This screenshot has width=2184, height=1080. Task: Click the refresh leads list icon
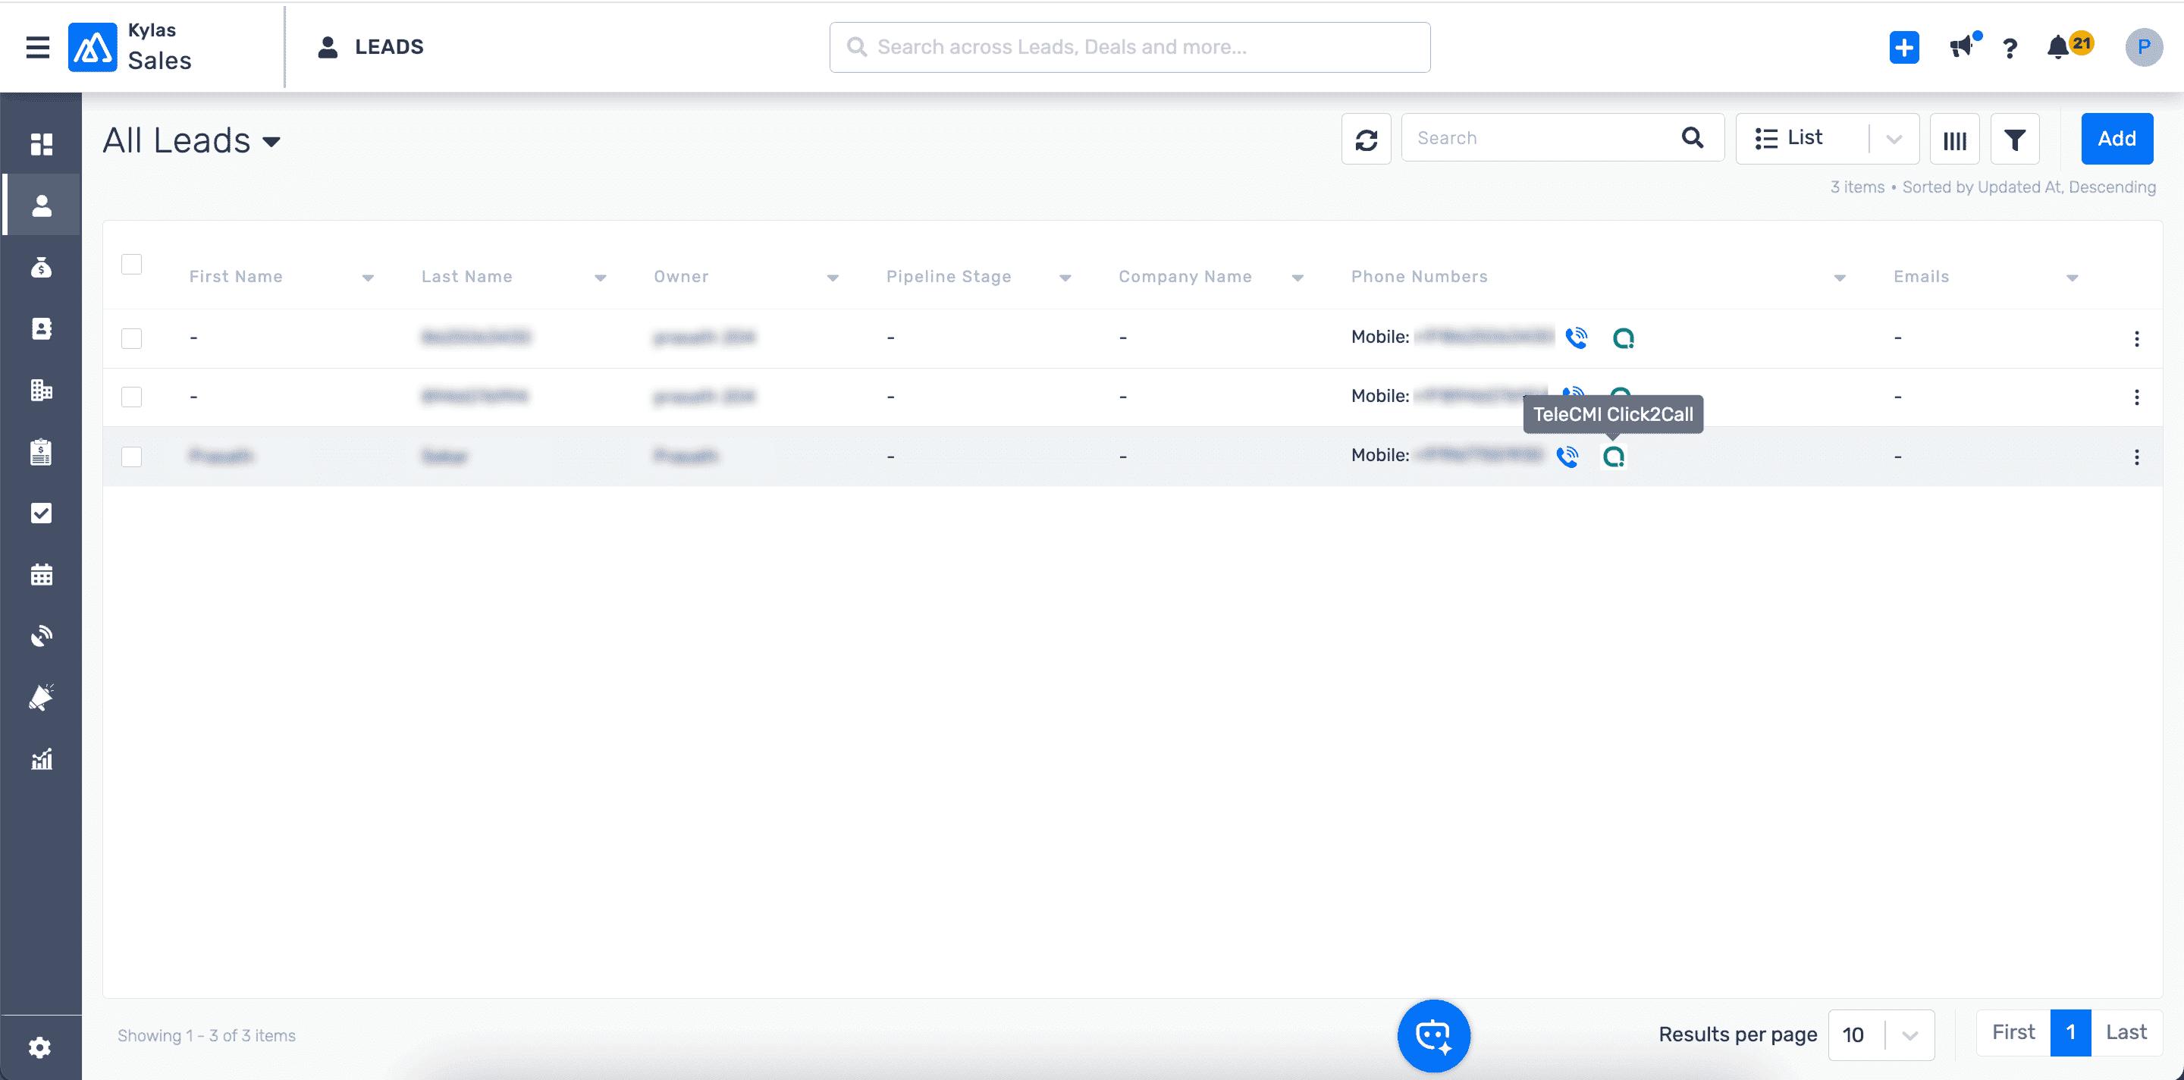pos(1365,139)
